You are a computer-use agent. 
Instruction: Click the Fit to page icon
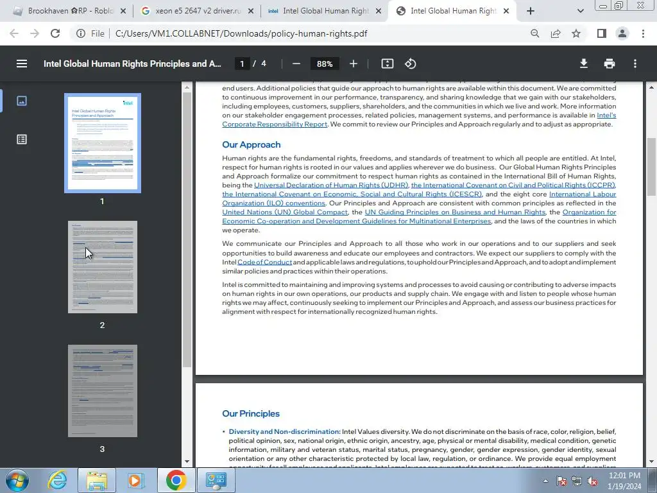pos(387,64)
